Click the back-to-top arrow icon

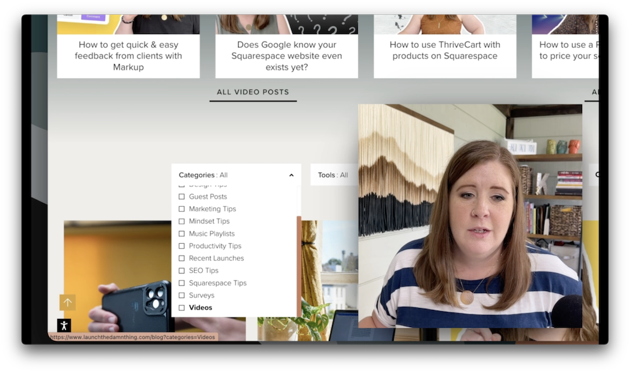tap(67, 302)
